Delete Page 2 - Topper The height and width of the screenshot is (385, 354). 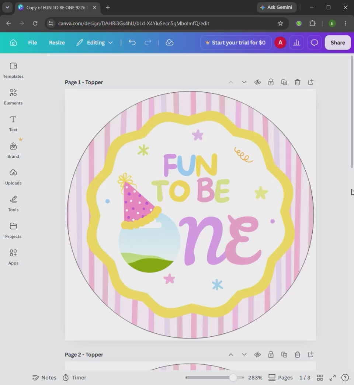(297, 354)
